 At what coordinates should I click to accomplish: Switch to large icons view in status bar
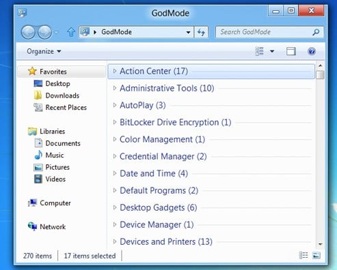click(x=316, y=256)
